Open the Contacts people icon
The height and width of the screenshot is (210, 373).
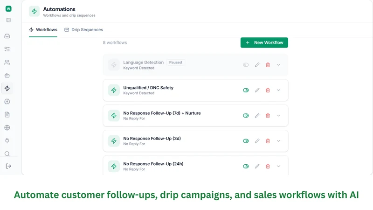(7, 63)
